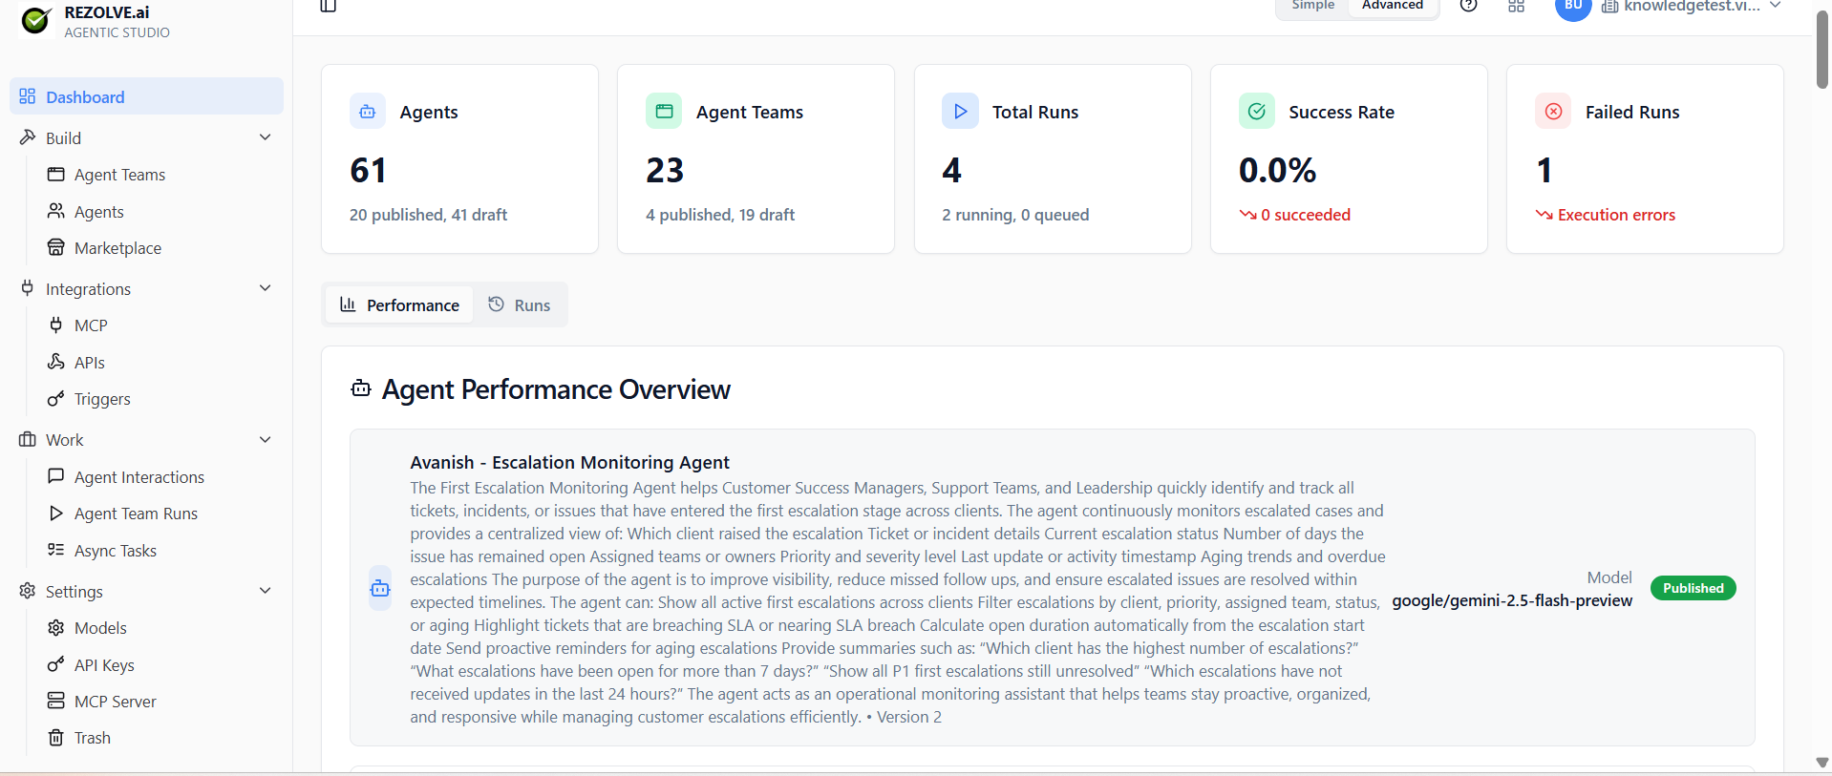
Task: Click the Escalation Monitoring Agent robot icon
Action: point(380,588)
